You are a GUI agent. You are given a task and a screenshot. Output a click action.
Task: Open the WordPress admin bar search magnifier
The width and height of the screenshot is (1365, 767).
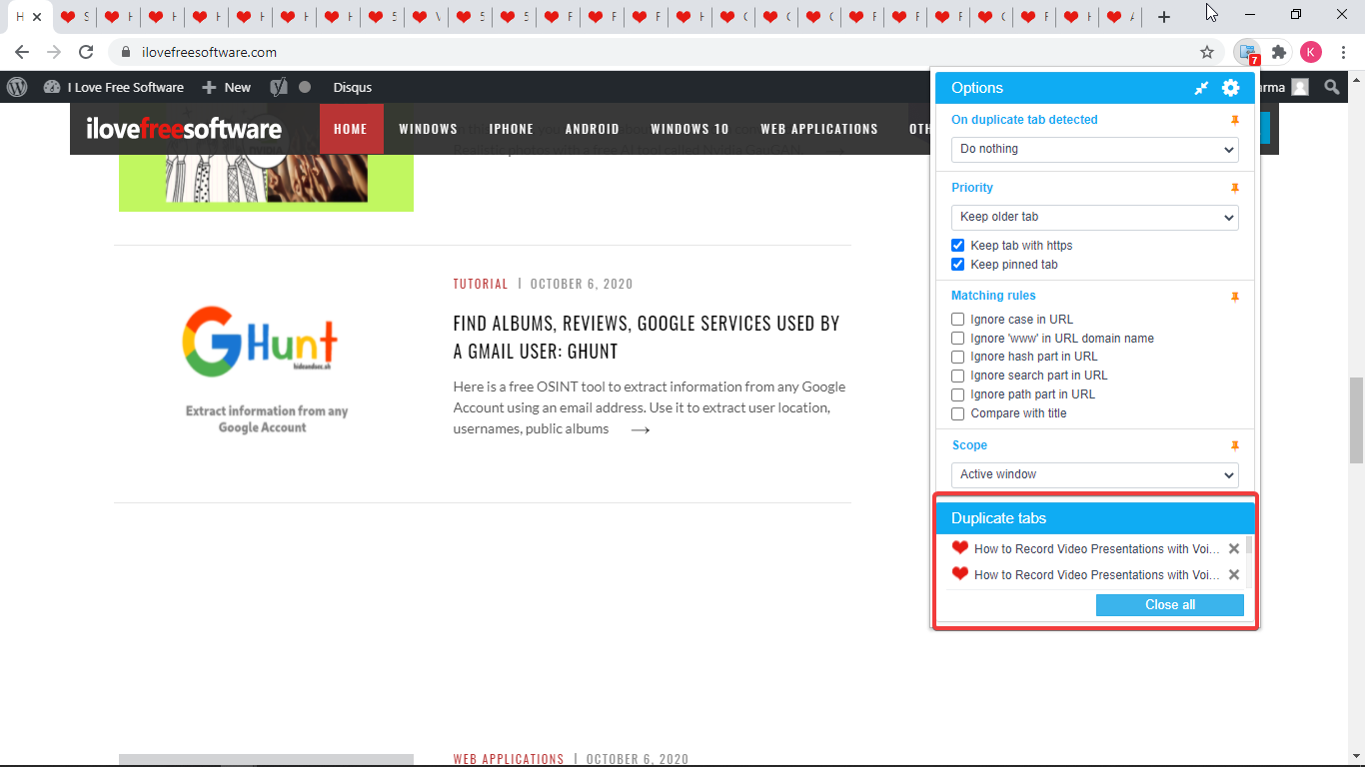click(1331, 87)
